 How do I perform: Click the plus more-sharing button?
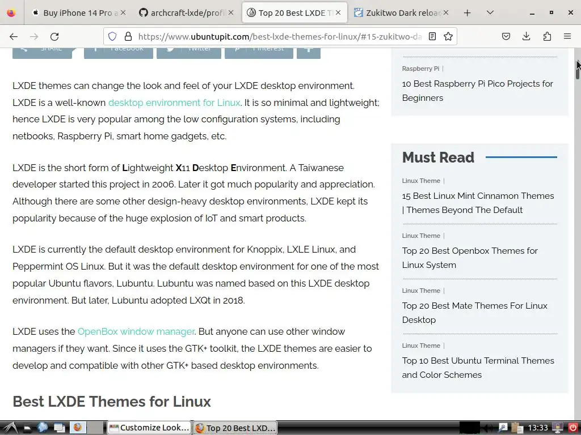tap(309, 53)
